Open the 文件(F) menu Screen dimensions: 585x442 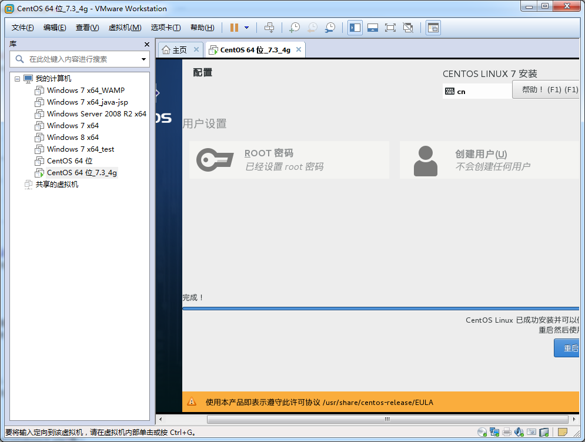(x=22, y=28)
